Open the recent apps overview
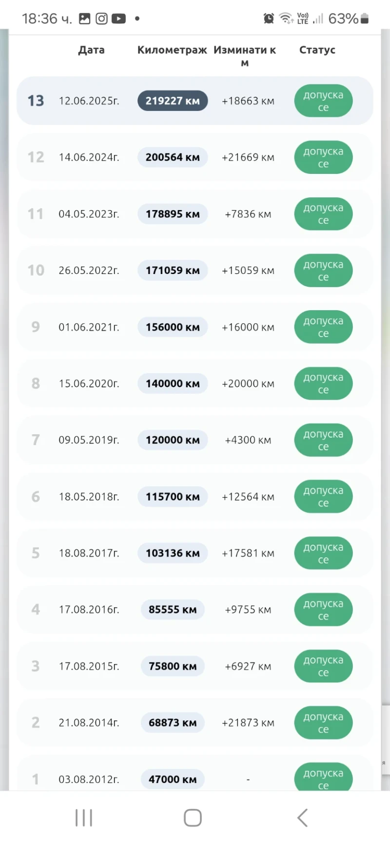This screenshot has height=846, width=390. click(x=84, y=818)
